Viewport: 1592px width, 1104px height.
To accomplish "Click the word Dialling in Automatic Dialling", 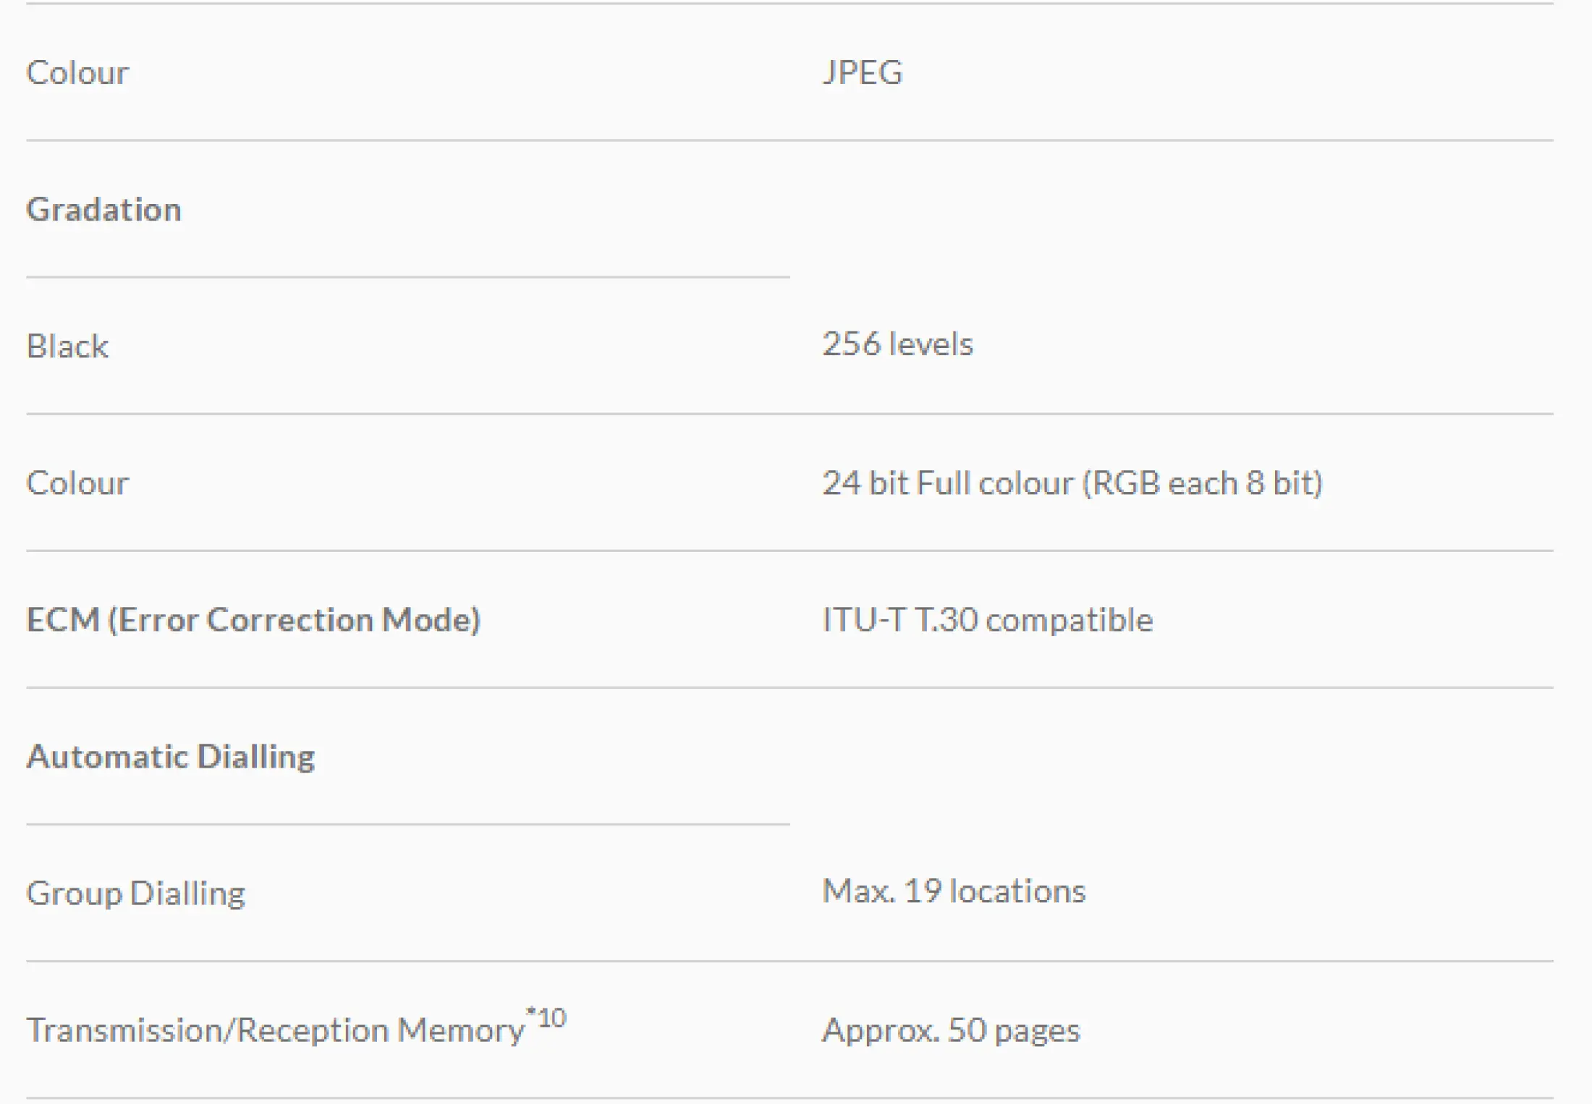I will [256, 757].
